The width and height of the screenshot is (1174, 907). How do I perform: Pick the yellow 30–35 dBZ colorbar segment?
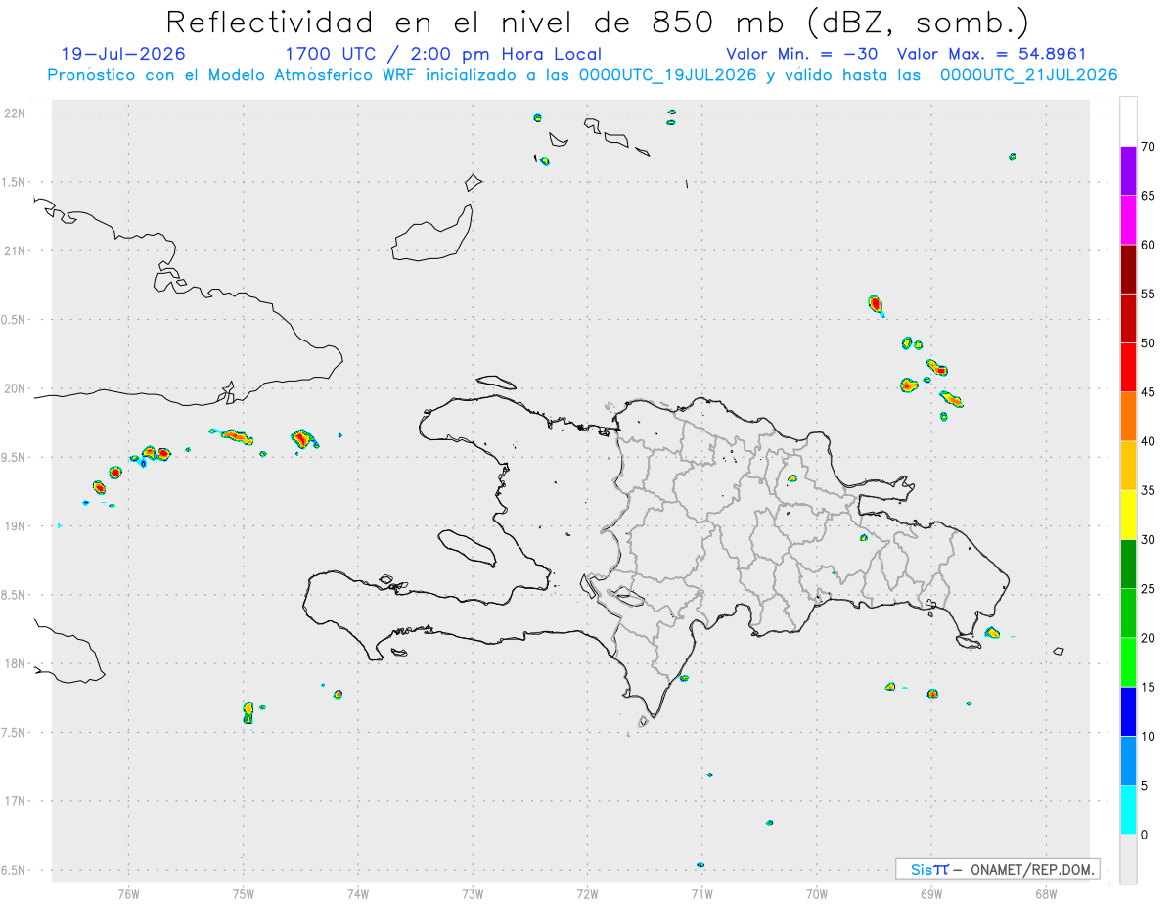pyautogui.click(x=1128, y=515)
